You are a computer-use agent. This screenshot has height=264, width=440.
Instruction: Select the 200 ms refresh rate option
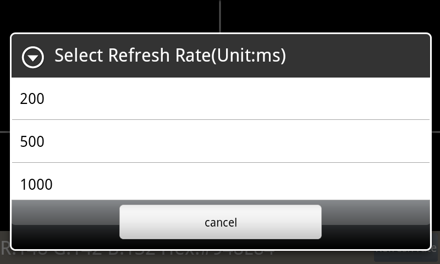[x=221, y=98]
